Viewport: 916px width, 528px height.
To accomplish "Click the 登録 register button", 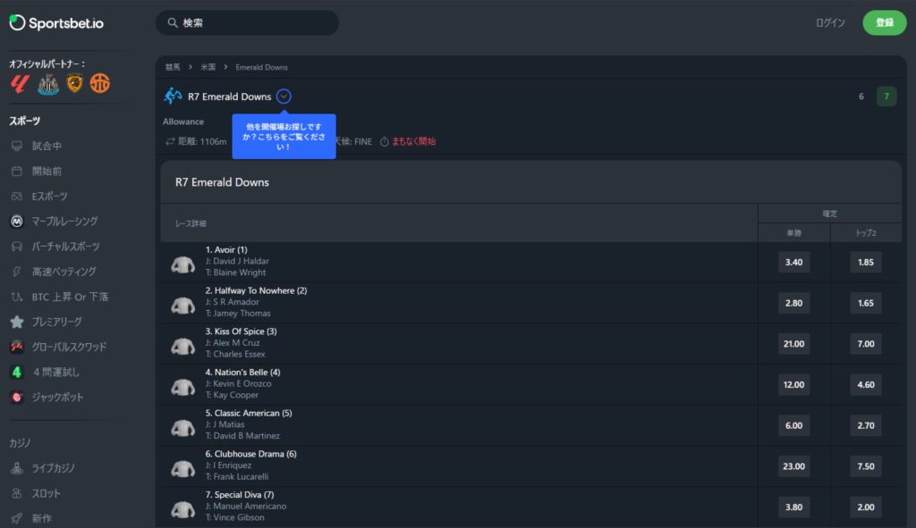I will 885,22.
